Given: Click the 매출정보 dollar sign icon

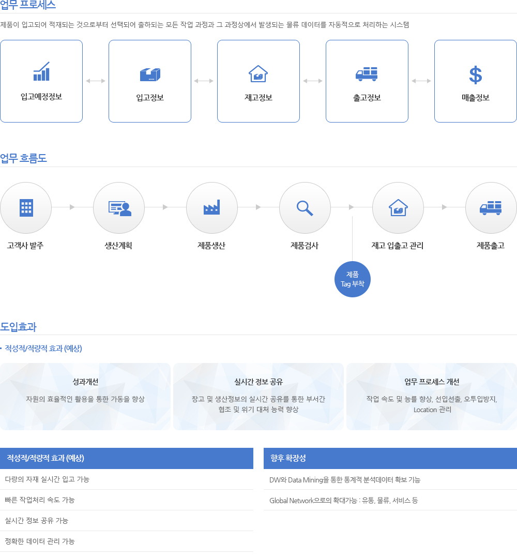Looking at the screenshot, I should coord(475,74).
